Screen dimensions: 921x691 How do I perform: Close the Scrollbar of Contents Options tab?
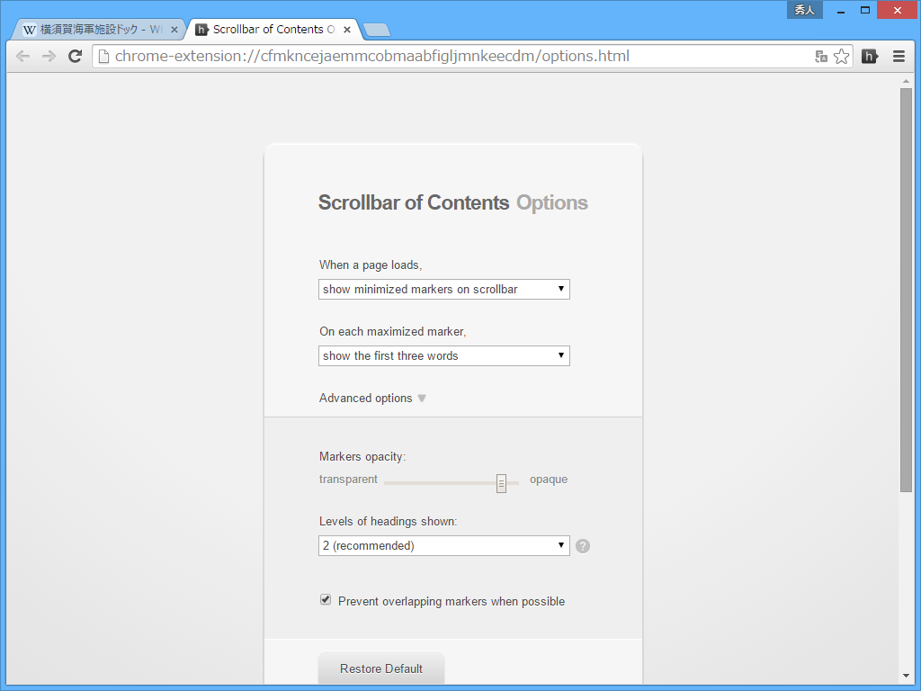coord(347,30)
